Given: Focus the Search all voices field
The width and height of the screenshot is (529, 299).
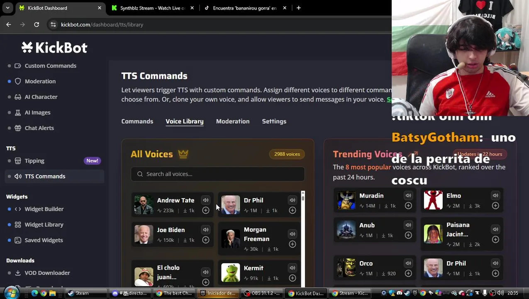Looking at the screenshot, I should [218, 174].
